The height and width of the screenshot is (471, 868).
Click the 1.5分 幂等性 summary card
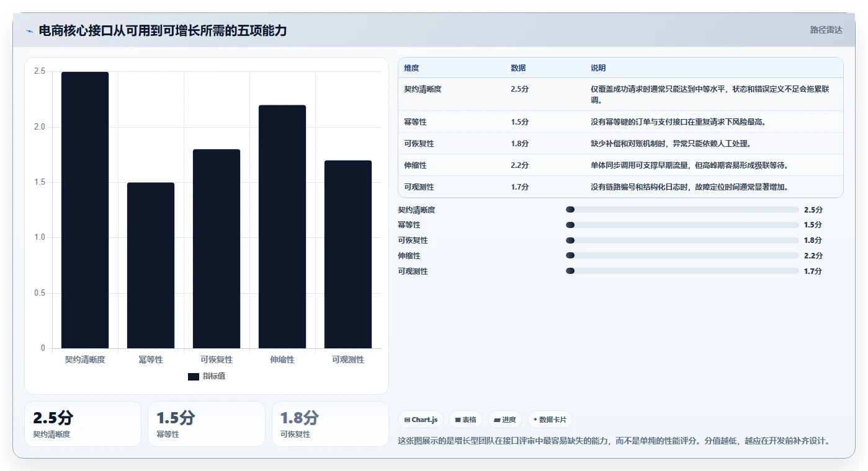(206, 424)
